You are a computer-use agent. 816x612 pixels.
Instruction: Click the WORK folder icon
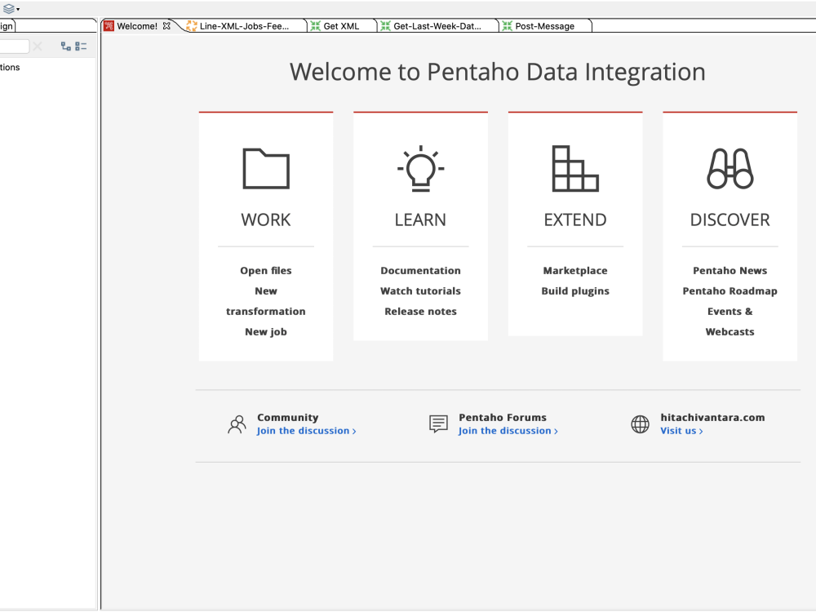[266, 169]
